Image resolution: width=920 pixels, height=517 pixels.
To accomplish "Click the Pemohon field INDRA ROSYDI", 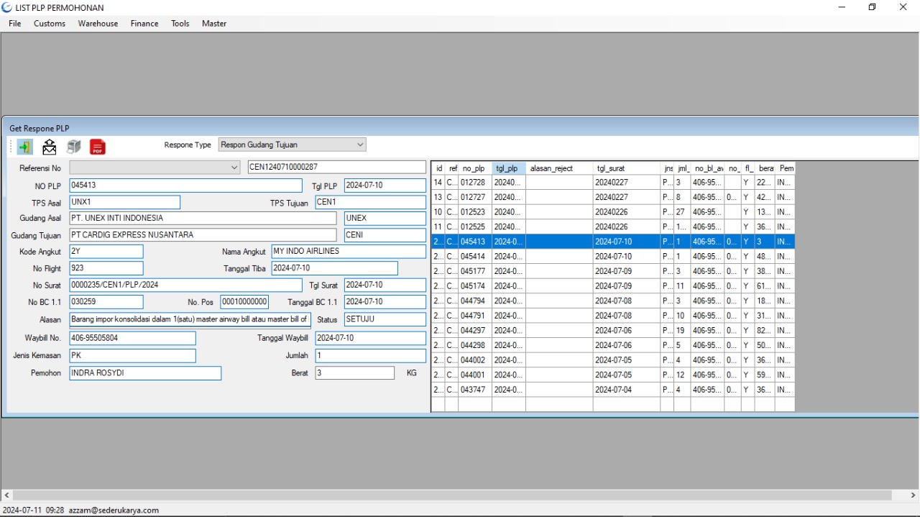I will [145, 373].
